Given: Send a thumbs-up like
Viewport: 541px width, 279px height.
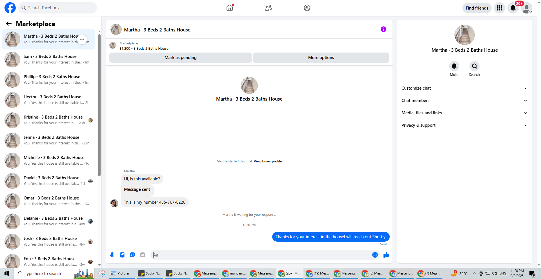Looking at the screenshot, I should [x=386, y=255].
